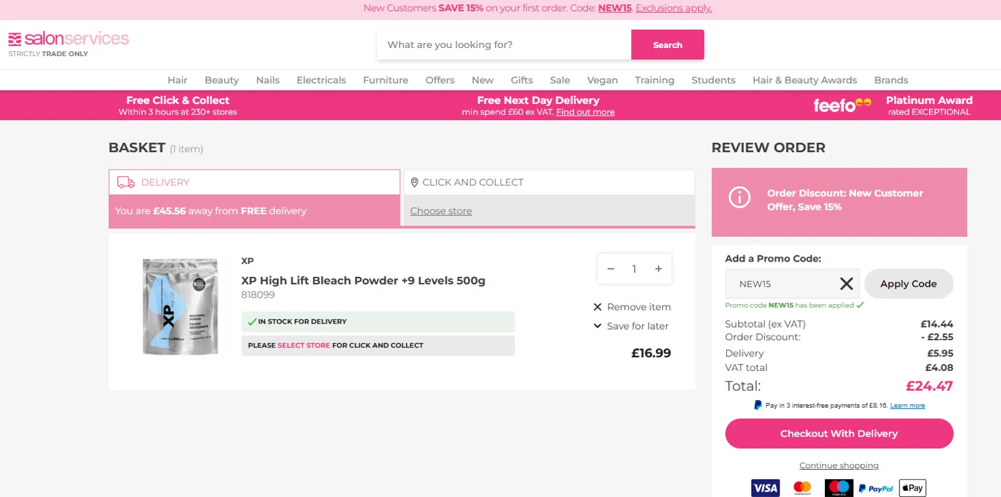
Task: Open the Sale menu
Action: (x=560, y=80)
